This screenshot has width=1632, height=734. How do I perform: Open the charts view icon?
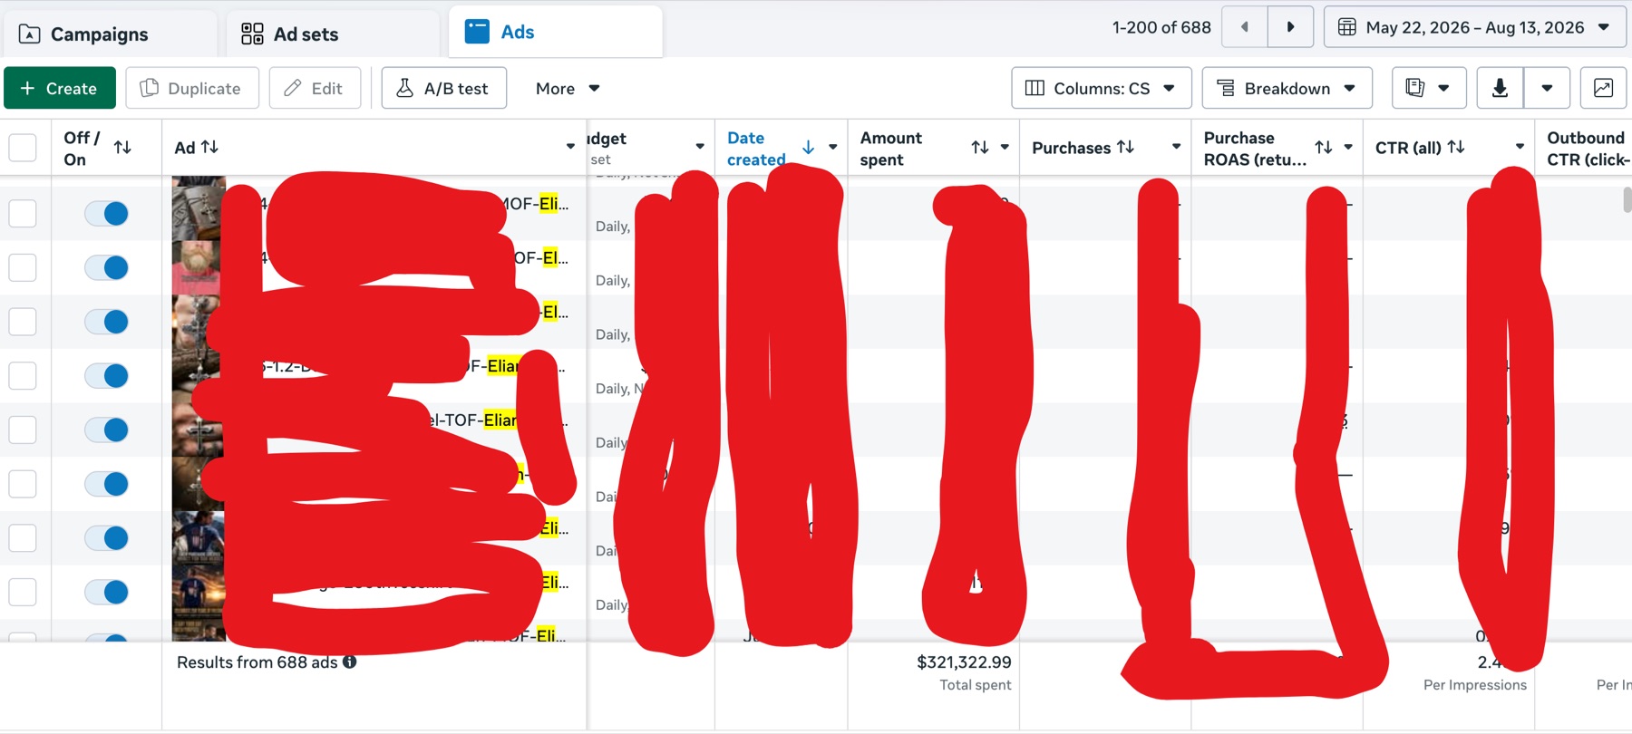click(1603, 88)
